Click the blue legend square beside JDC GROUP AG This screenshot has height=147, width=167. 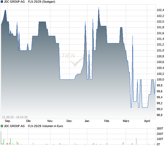pos(2,2)
